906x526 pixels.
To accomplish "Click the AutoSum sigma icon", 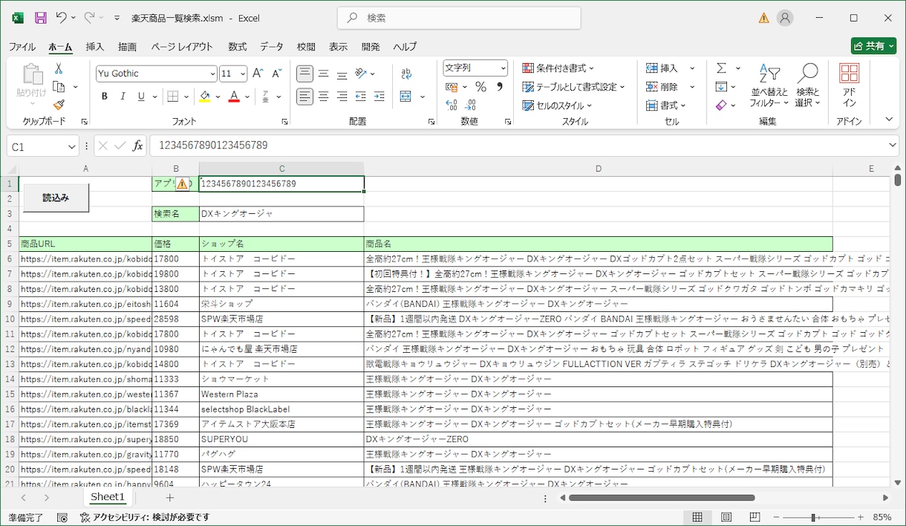I will coord(721,68).
